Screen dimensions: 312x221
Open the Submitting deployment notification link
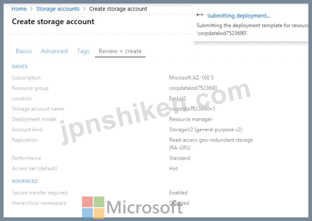pos(238,16)
